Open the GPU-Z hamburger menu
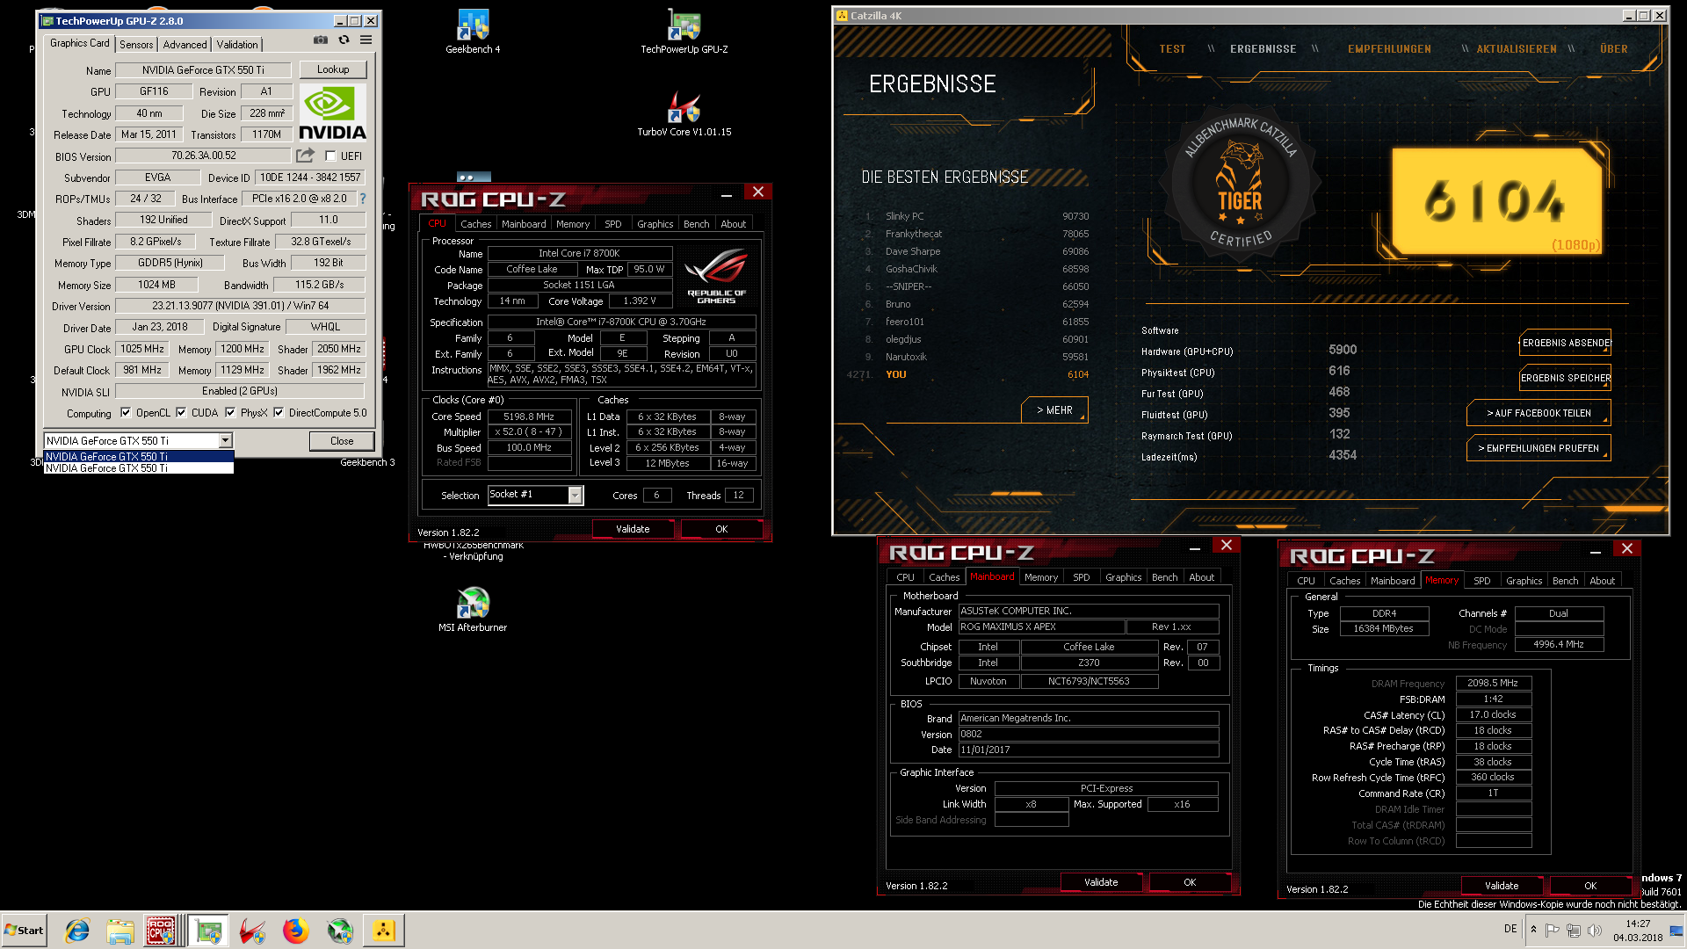Image resolution: width=1687 pixels, height=949 pixels. click(366, 40)
